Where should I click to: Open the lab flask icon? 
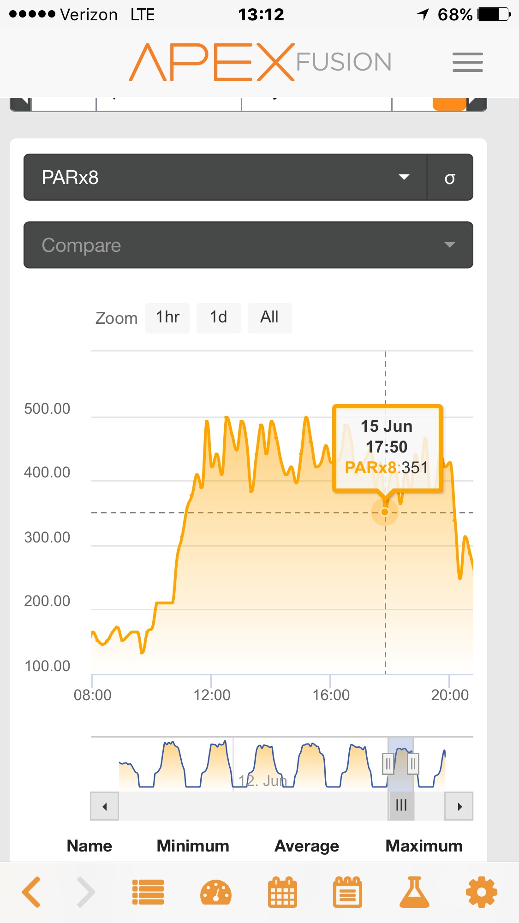coord(414,892)
